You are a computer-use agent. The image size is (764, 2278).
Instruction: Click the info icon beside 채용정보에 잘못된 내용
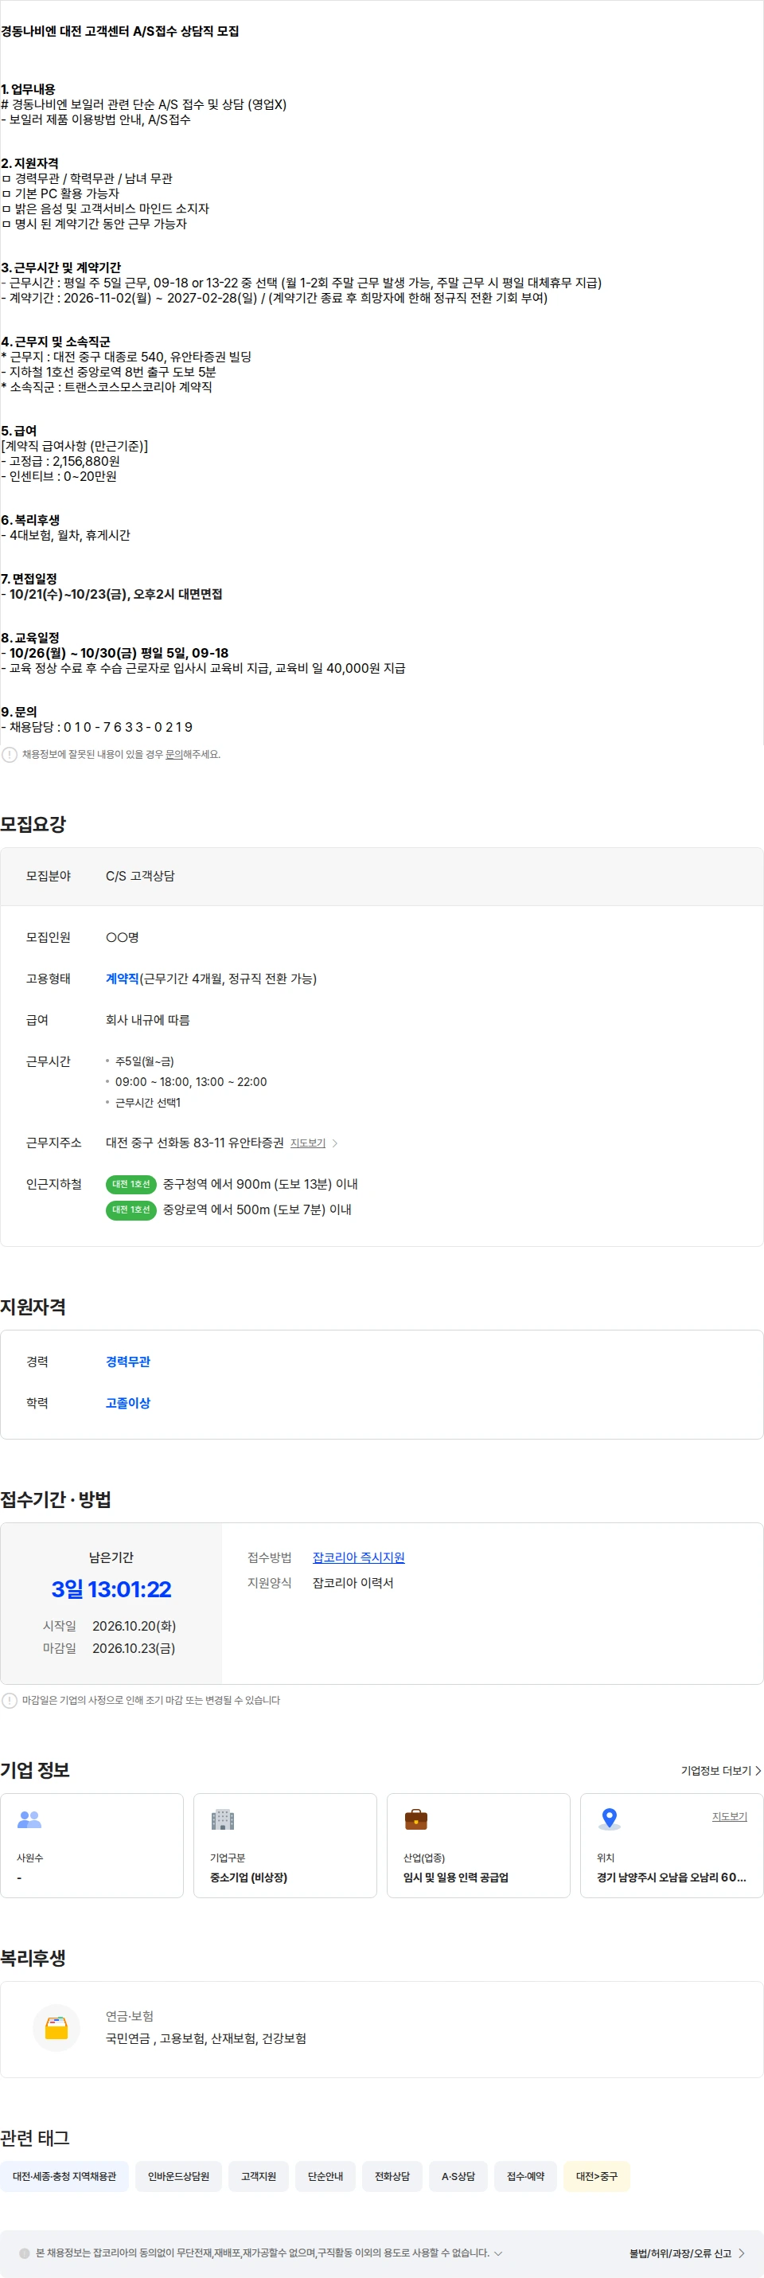click(9, 754)
